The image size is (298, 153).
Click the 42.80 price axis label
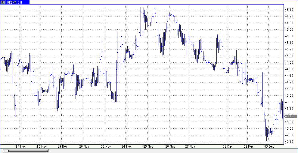point(288,129)
